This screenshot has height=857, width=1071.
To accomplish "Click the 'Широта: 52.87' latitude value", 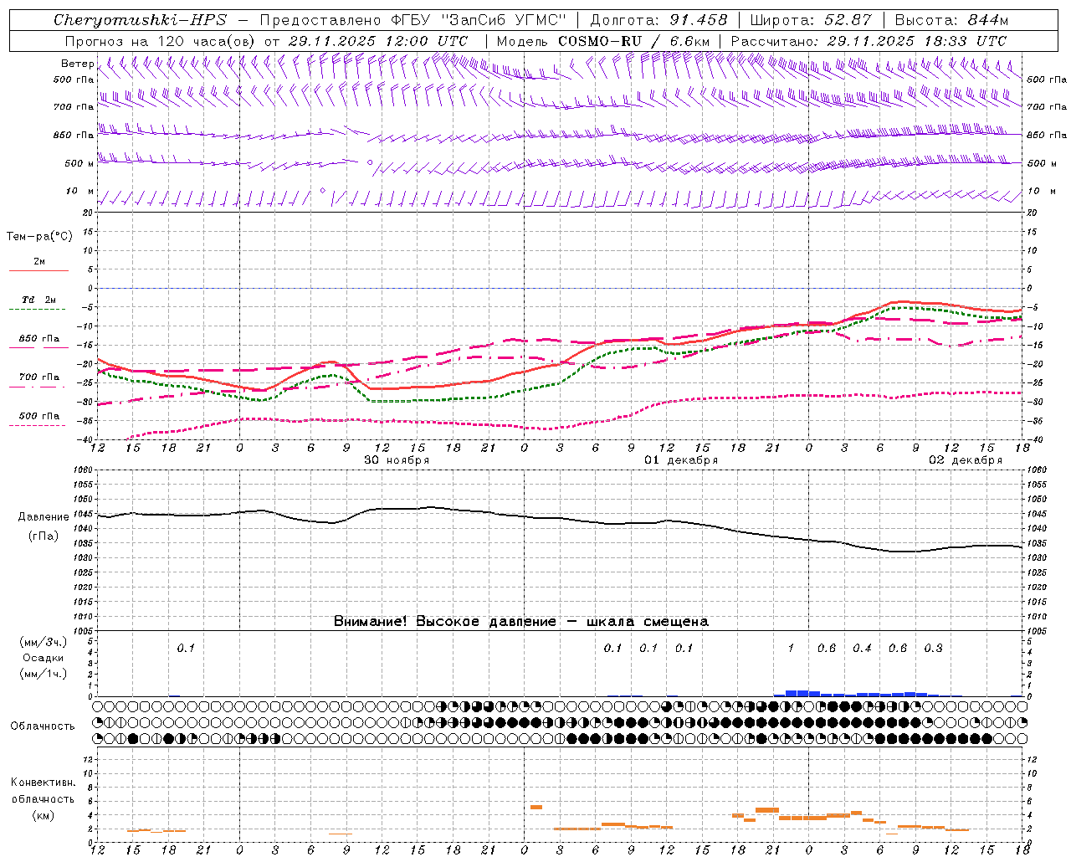I will coord(811,20).
